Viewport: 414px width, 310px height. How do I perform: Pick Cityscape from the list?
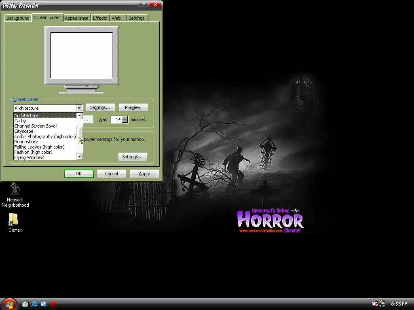tap(45, 131)
